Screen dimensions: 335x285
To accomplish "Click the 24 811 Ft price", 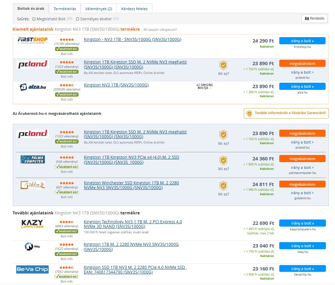I will [x=263, y=184].
